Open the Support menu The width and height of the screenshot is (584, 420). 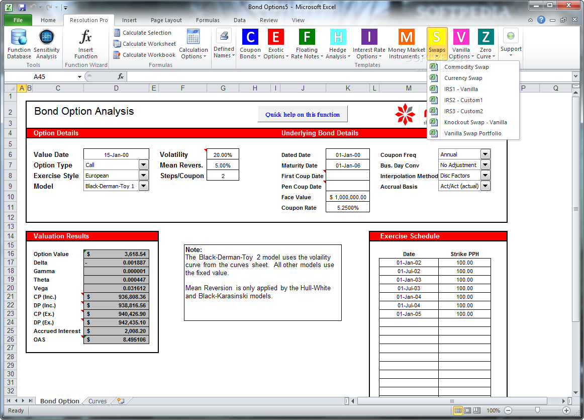coord(511,43)
